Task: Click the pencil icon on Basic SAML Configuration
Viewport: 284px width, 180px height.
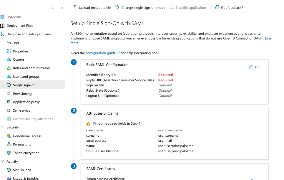Action: coord(251,67)
